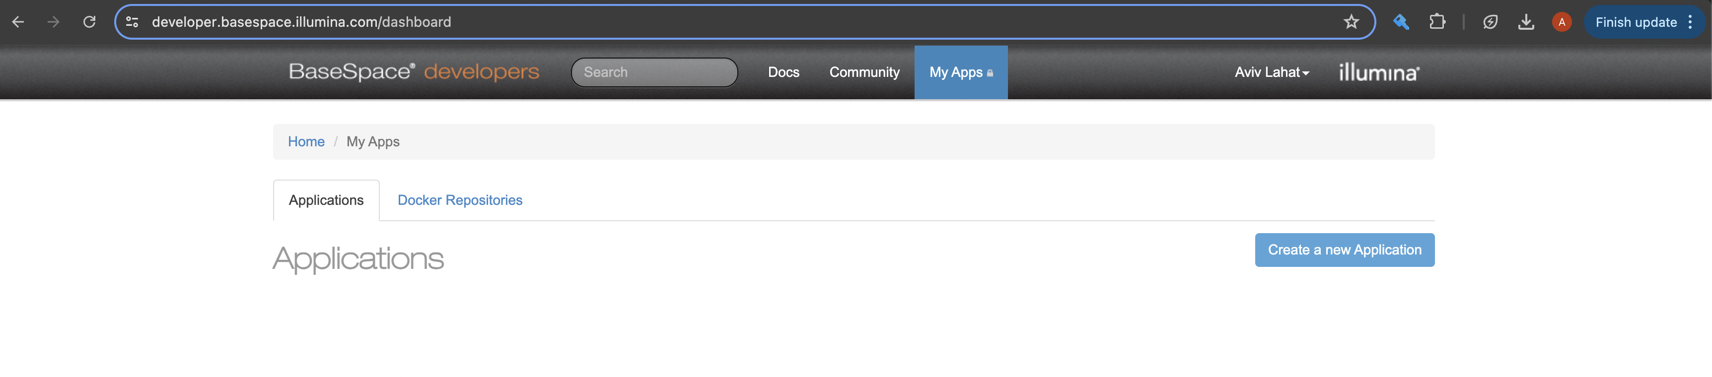Click the performance speedometer icon
1712x377 pixels.
tap(1490, 22)
